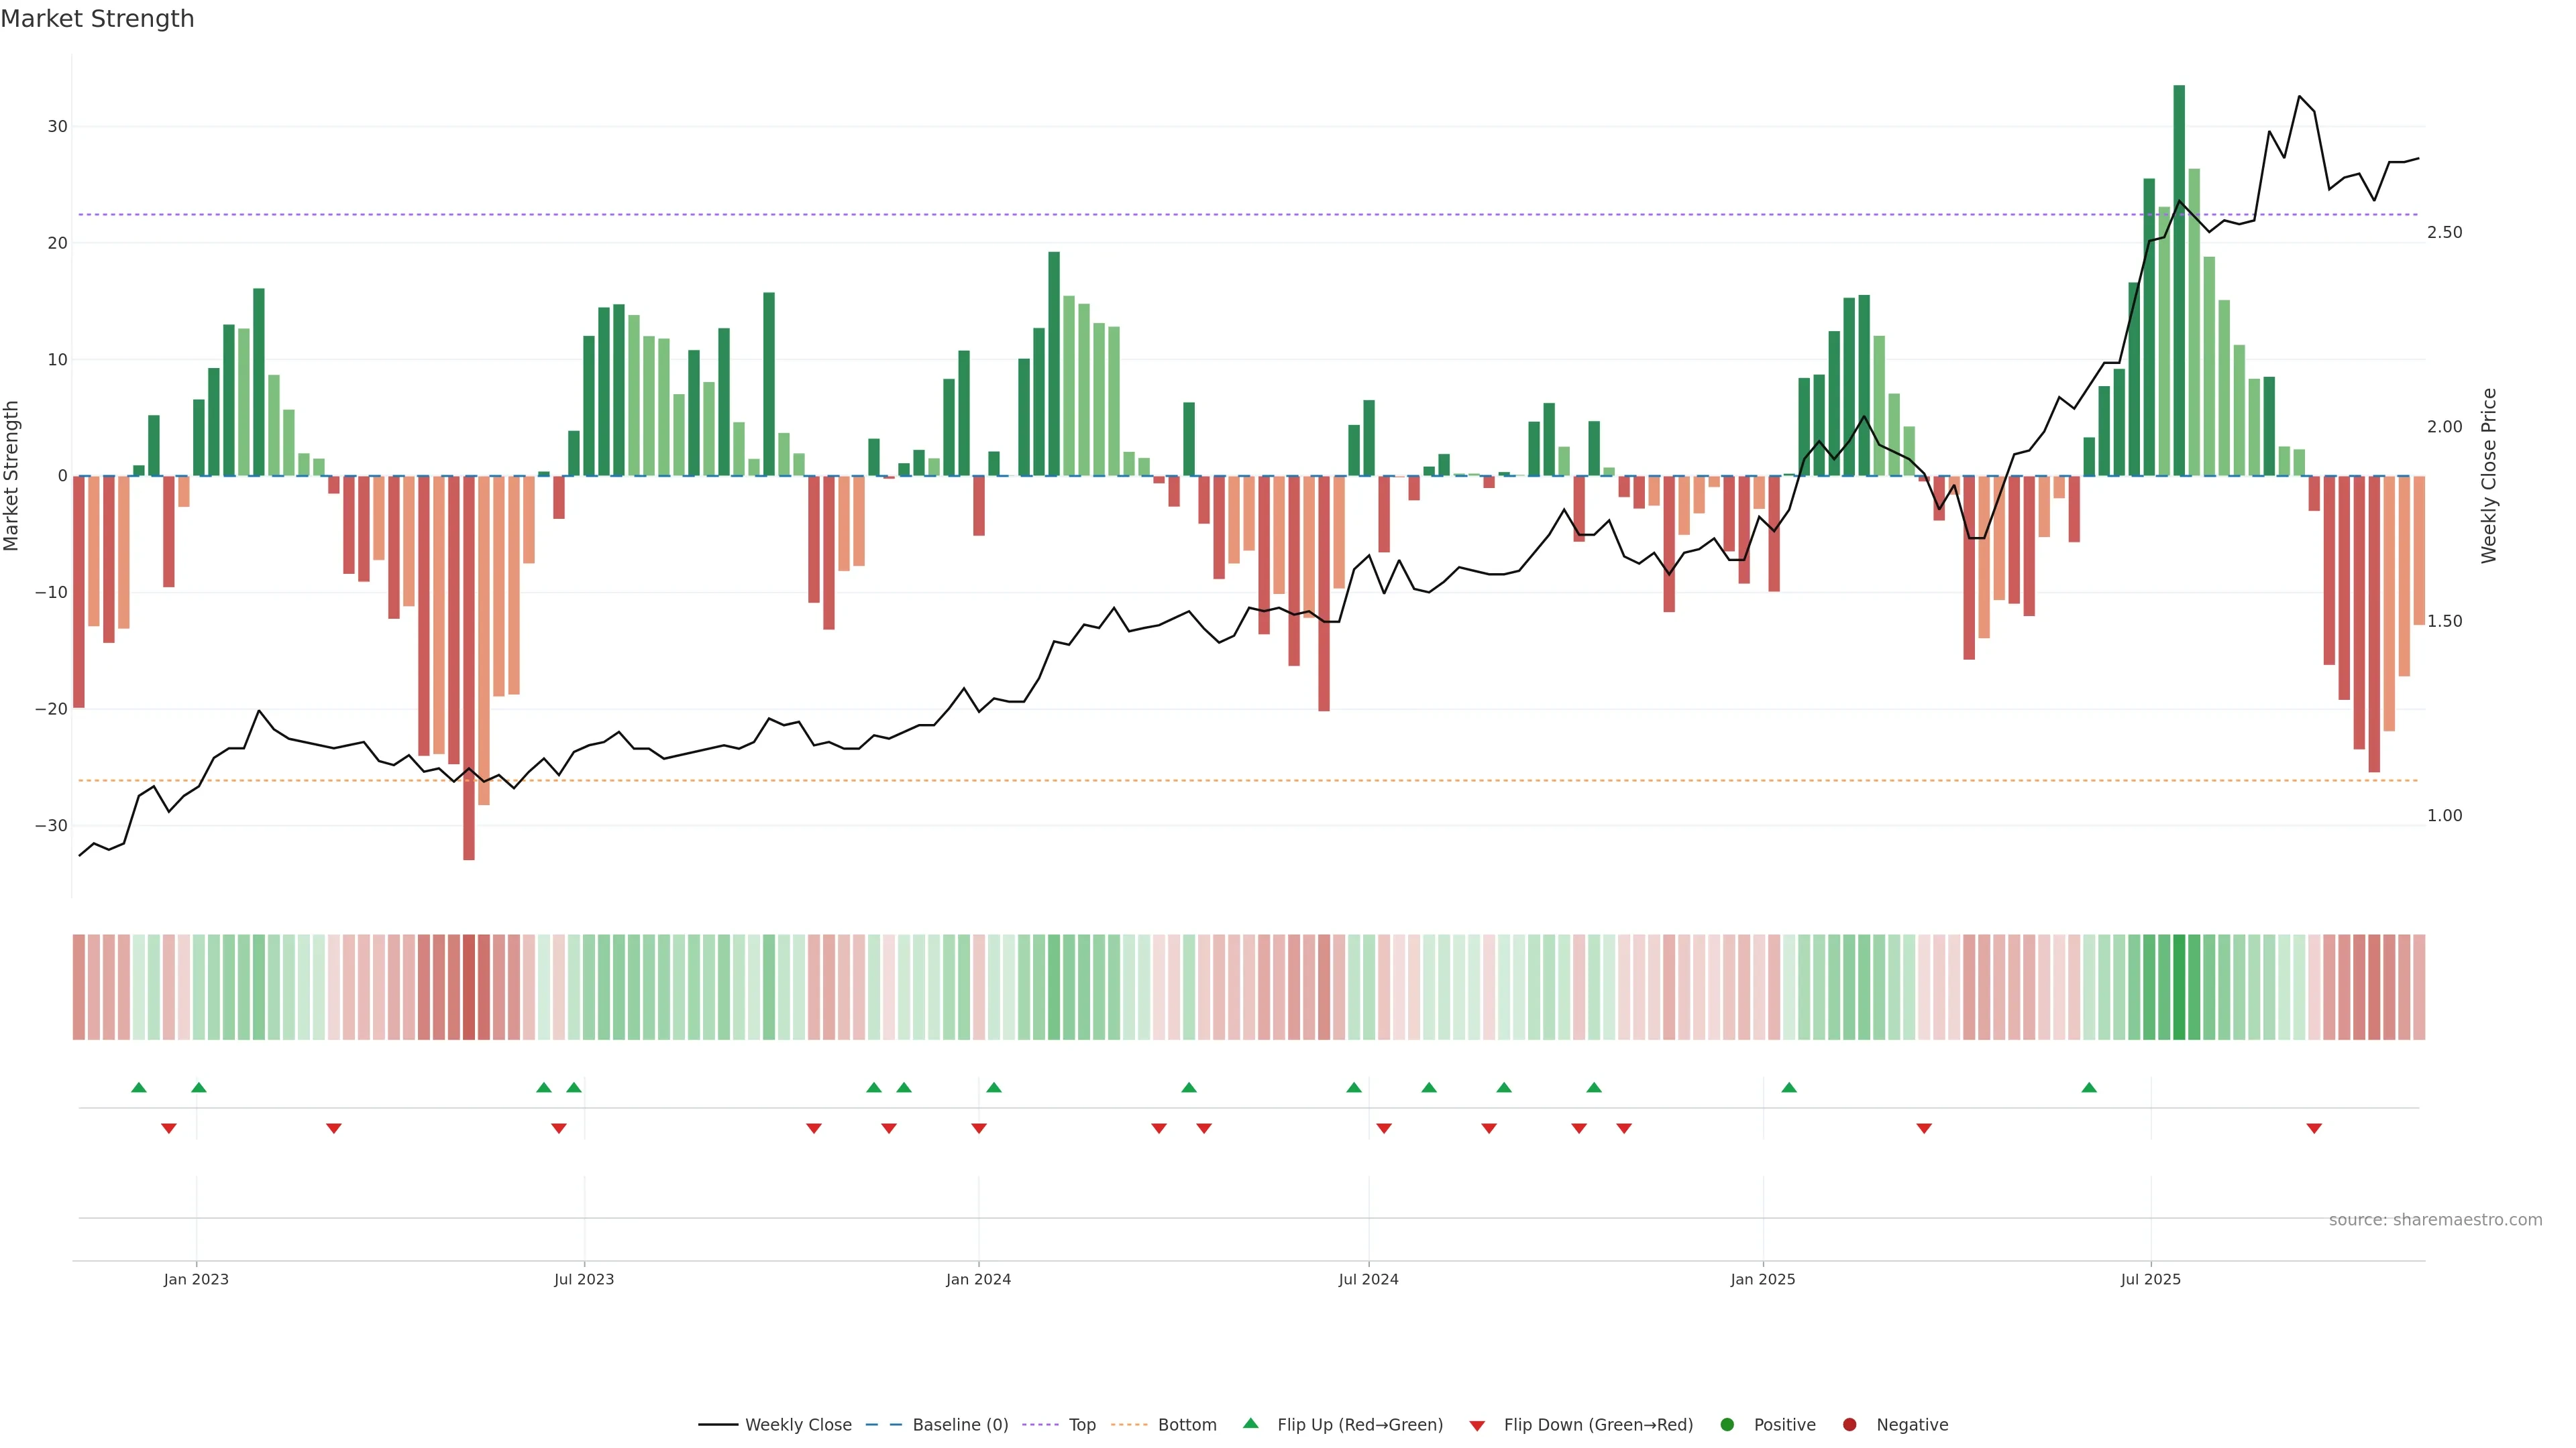Viewport: 2576px width, 1448px height.
Task: Click the last red flip-down marker after Jul 2025
Action: (x=2314, y=1128)
